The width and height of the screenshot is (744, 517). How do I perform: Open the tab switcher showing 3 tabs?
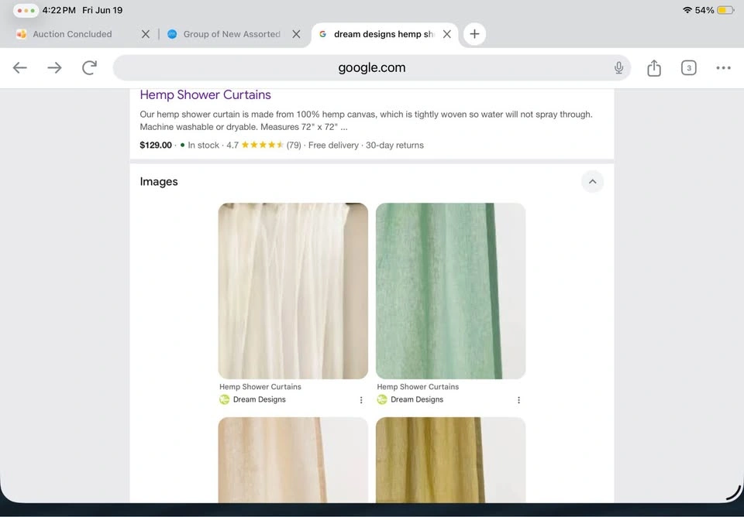pos(688,68)
